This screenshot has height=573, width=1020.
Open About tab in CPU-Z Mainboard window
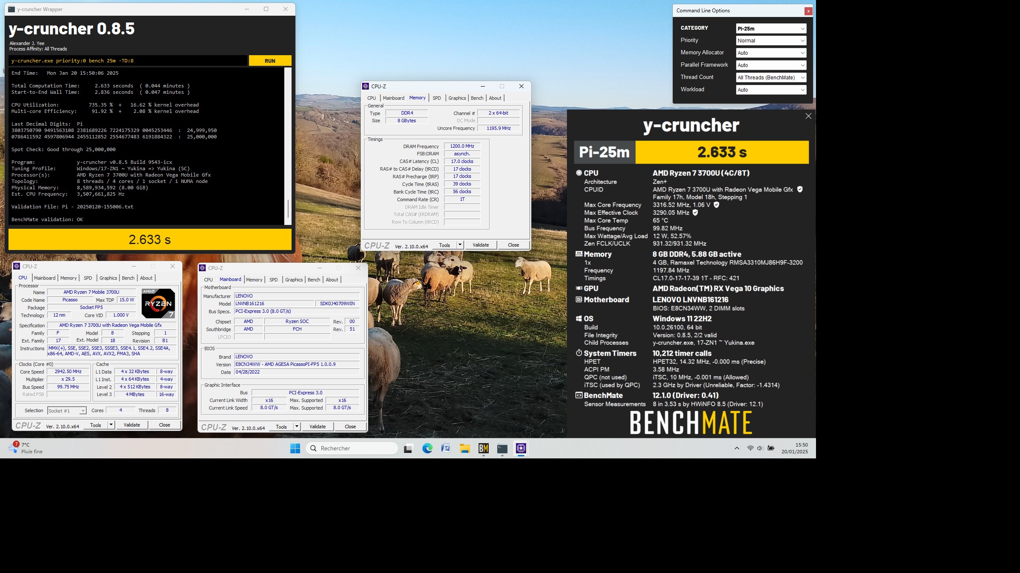click(332, 280)
